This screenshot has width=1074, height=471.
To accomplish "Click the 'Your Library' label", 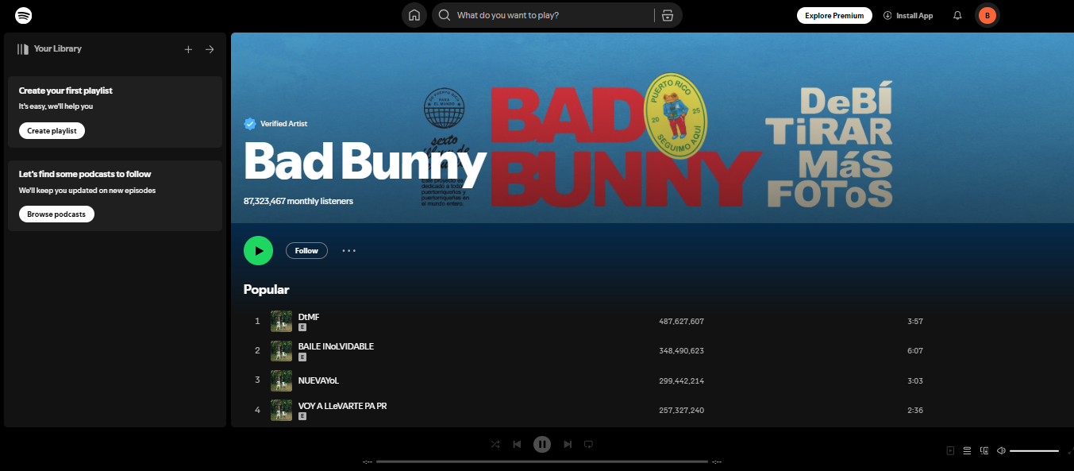I will (x=58, y=49).
